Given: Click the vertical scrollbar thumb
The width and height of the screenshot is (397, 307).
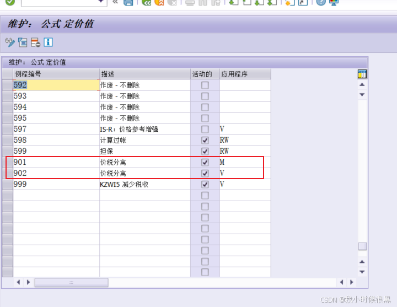Looking at the screenshot, I should pos(362,246).
